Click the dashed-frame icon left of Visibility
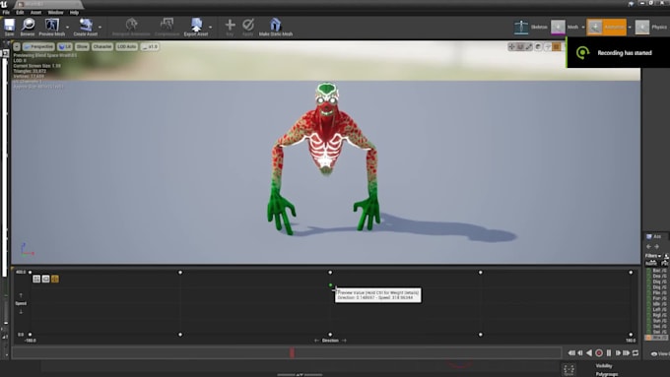The image size is (670, 377). pyautogui.click(x=569, y=369)
